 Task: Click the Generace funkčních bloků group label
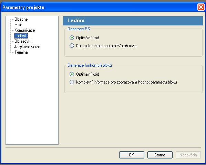[90, 65]
